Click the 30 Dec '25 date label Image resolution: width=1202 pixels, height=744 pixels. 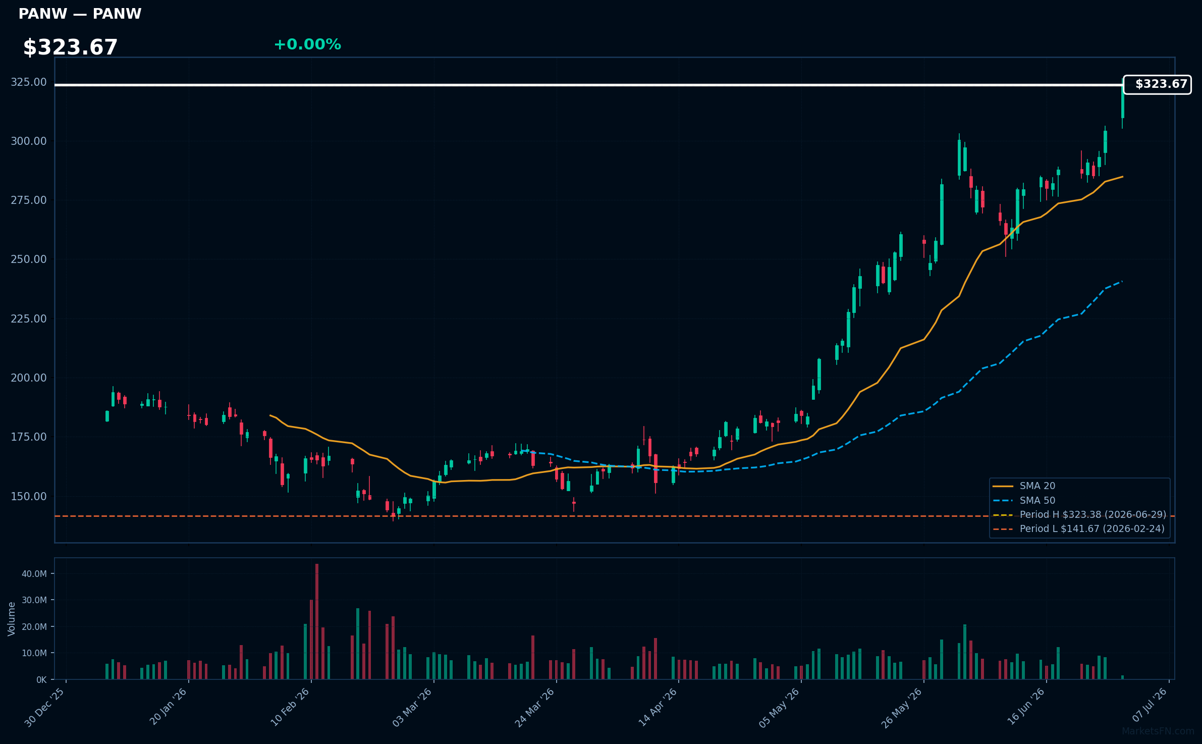(45, 707)
